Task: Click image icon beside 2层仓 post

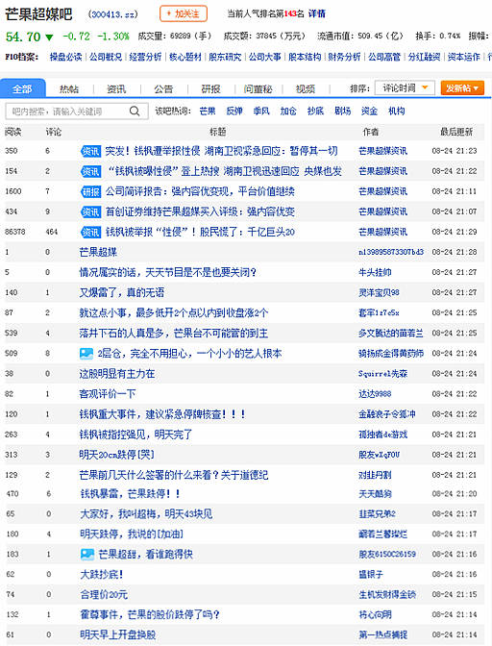Action: pyautogui.click(x=86, y=353)
